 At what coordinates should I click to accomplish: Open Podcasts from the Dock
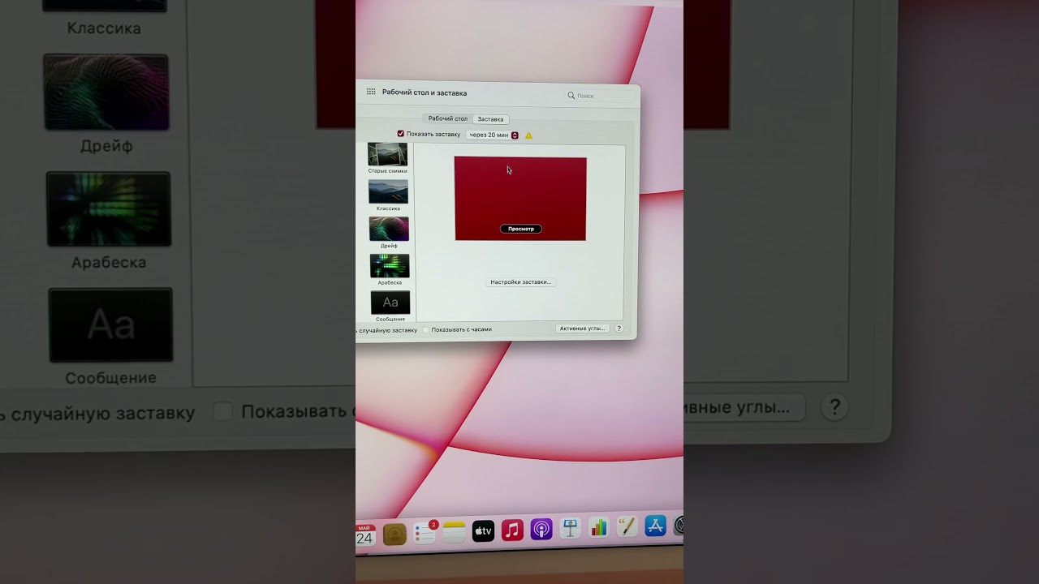pyautogui.click(x=541, y=530)
